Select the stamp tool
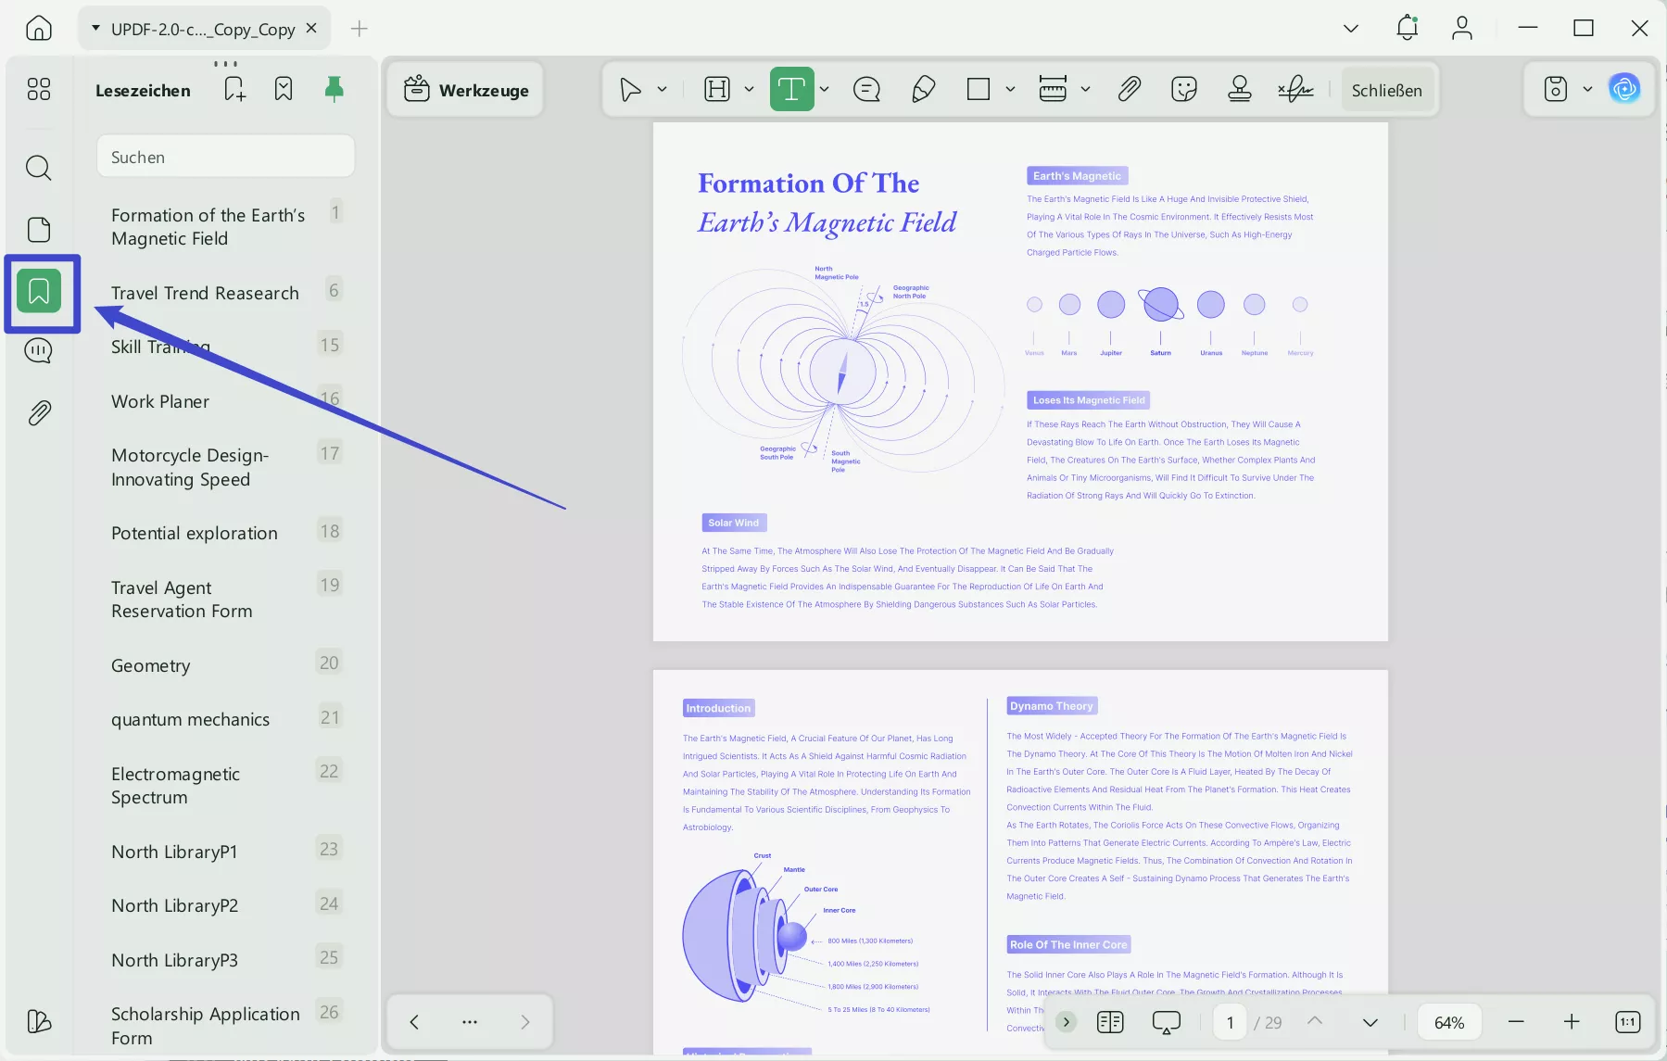The width and height of the screenshot is (1667, 1061). tap(1239, 90)
